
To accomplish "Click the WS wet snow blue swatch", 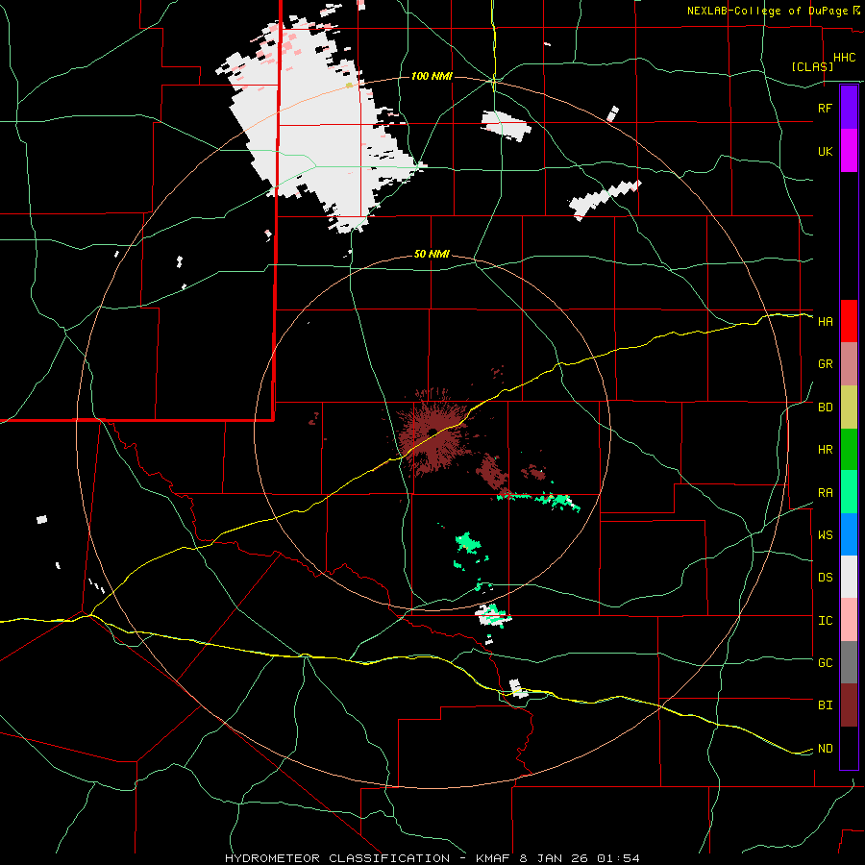I will [x=849, y=534].
